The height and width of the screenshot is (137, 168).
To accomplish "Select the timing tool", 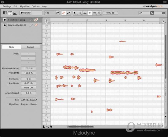I will (94, 13).
